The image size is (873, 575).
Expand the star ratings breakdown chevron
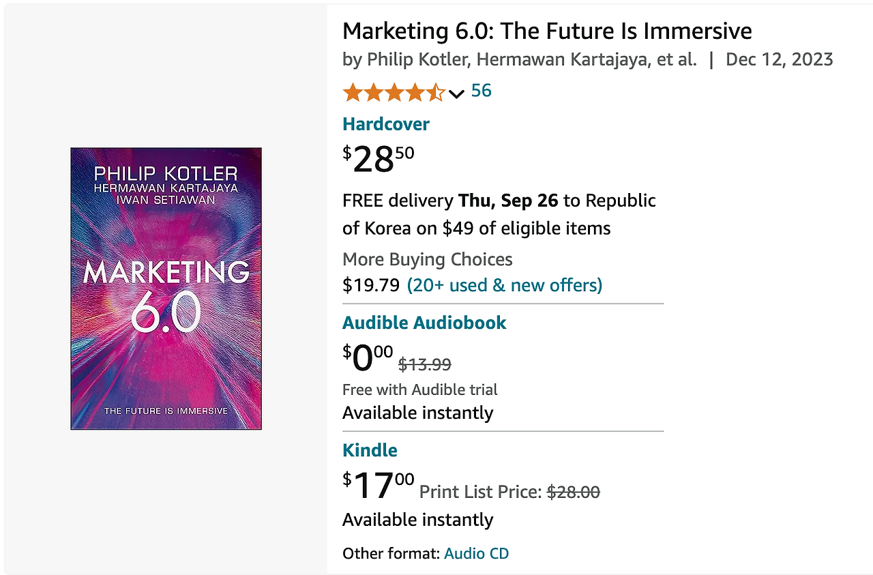click(x=456, y=93)
